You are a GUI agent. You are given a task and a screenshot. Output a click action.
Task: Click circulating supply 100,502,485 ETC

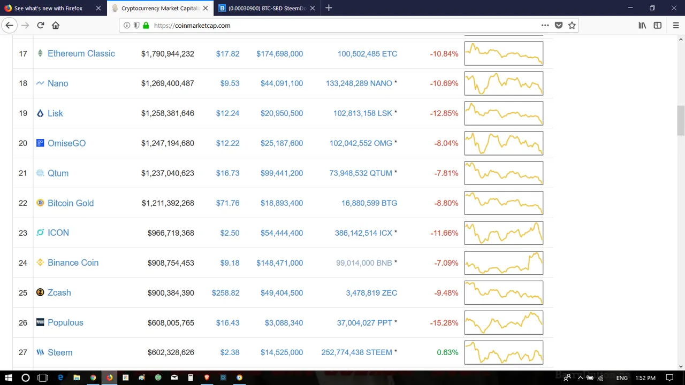(x=367, y=53)
